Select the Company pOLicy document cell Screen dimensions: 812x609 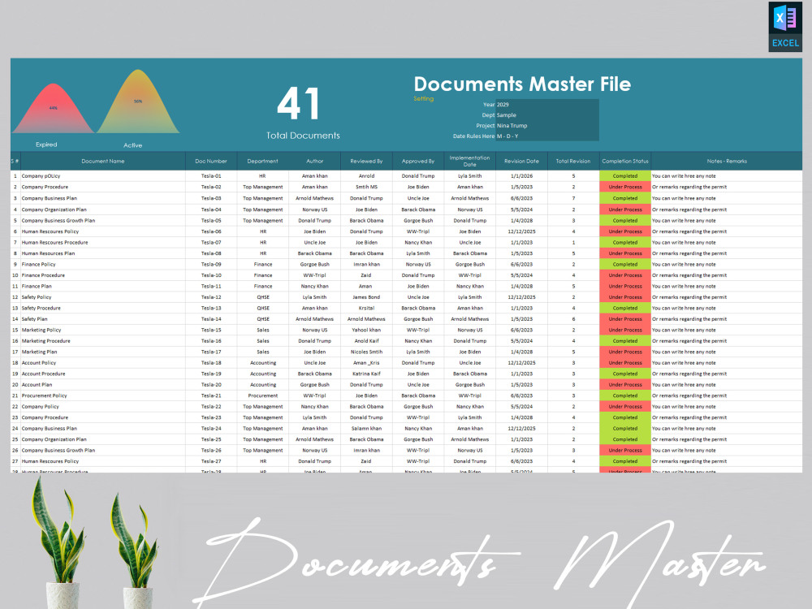[102, 176]
